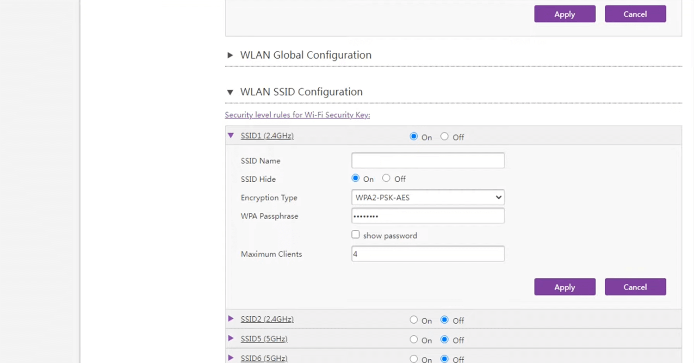Click the Maximum Clients field
694x363 pixels.
(428, 254)
